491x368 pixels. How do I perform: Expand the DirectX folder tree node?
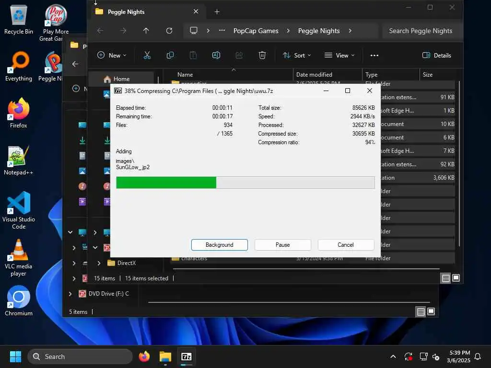(x=99, y=263)
